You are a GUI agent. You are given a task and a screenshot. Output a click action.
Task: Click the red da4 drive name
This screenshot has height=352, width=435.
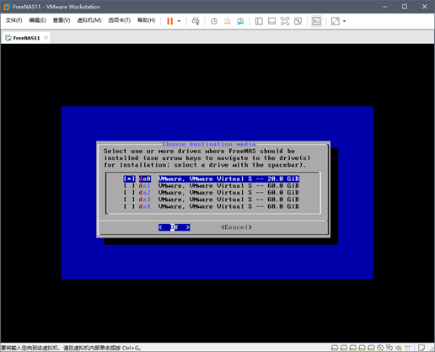(144, 206)
